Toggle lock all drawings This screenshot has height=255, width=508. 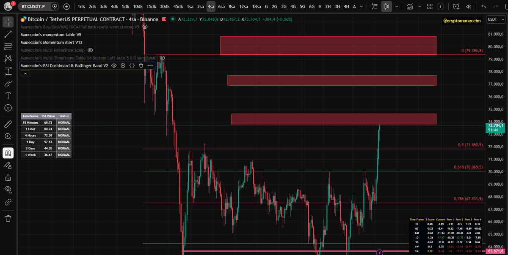[x=8, y=177]
